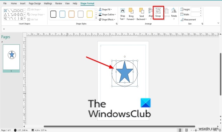Click the Height input field
This screenshot has width=222, height=132.
tap(195, 10)
